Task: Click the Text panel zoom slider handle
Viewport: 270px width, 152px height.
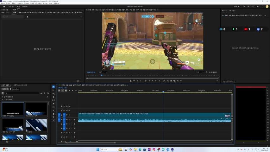Action: tap(78, 81)
